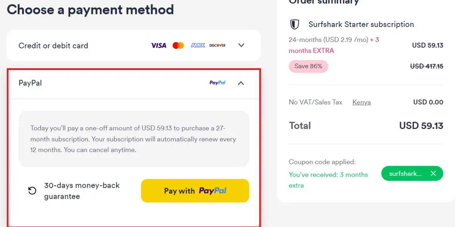Collapse the PayPal section chevron
455x227 pixels.
[x=241, y=83]
